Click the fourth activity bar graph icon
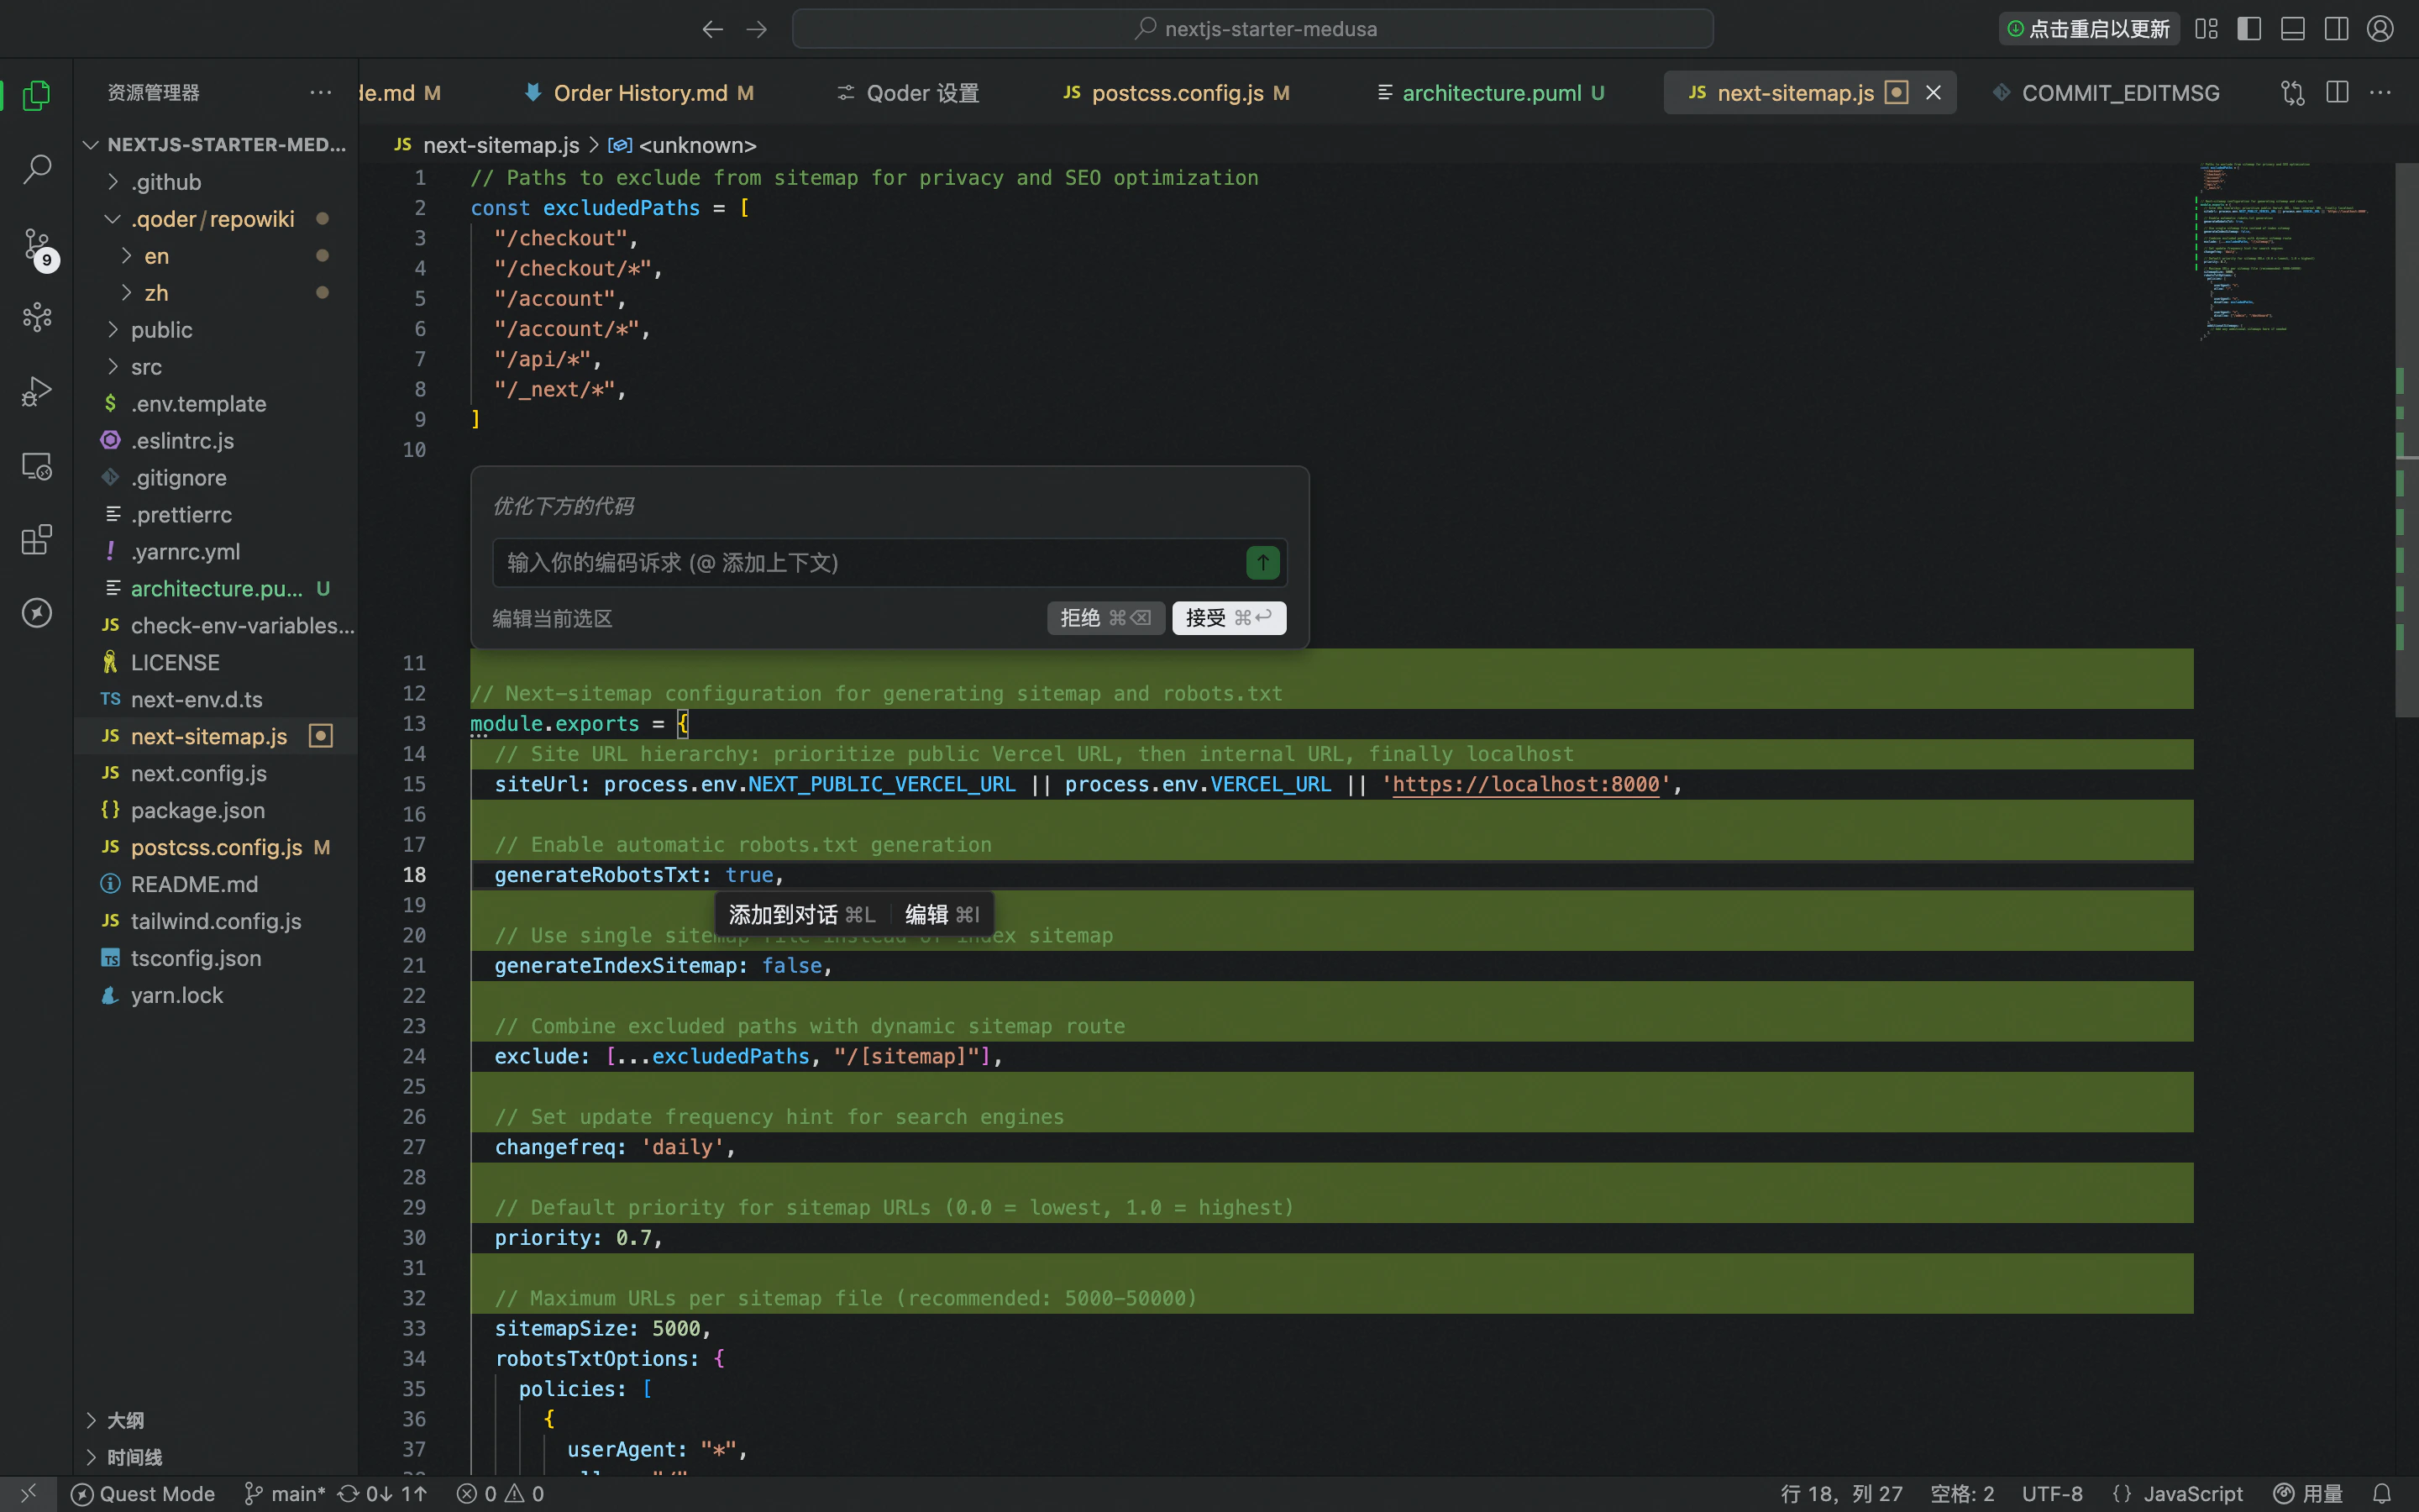Screen dimensions: 2419x1512 click(x=37, y=318)
